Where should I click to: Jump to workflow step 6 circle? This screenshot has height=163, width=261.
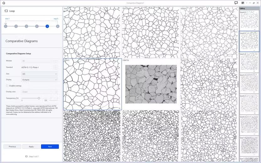58,26
